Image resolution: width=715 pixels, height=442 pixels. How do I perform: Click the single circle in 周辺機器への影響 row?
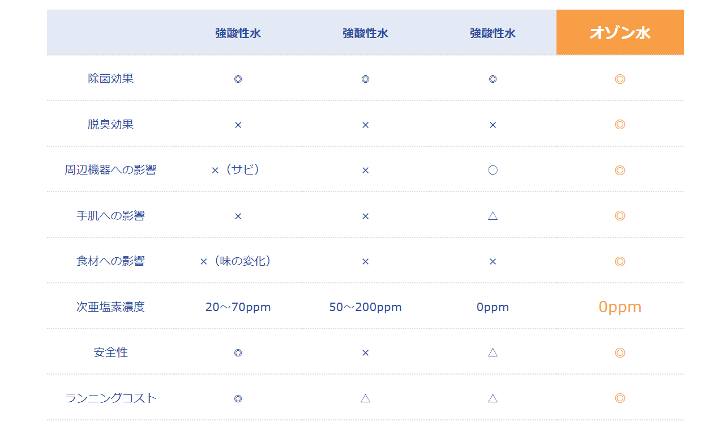click(x=493, y=170)
